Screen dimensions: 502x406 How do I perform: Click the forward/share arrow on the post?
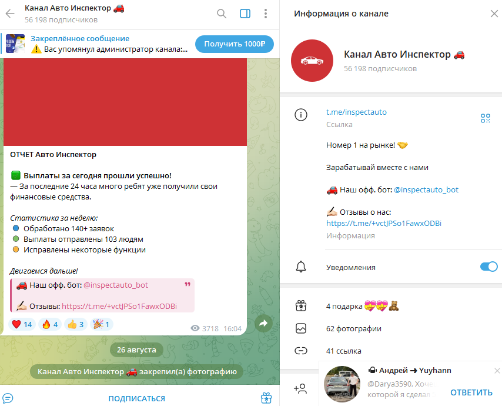pyautogui.click(x=263, y=323)
